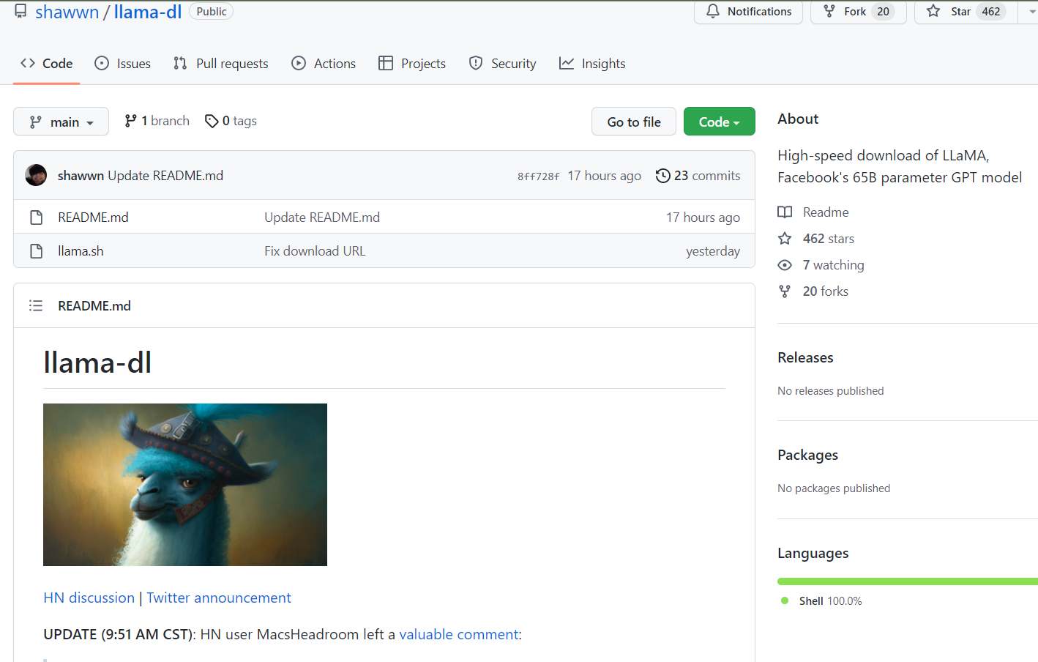This screenshot has height=662, width=1038.
Task: Click the commit history clock icon
Action: [662, 176]
